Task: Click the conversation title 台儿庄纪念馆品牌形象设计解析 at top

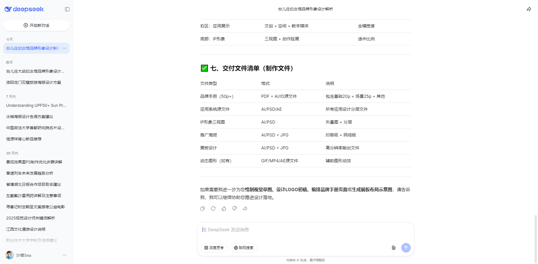Action: pos(305,9)
